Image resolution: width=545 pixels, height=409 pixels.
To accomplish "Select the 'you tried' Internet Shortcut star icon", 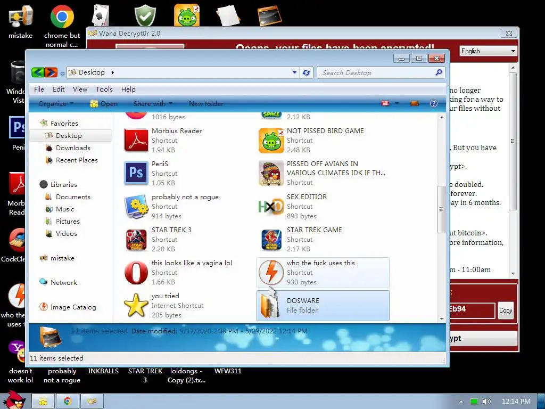I will click(x=136, y=305).
